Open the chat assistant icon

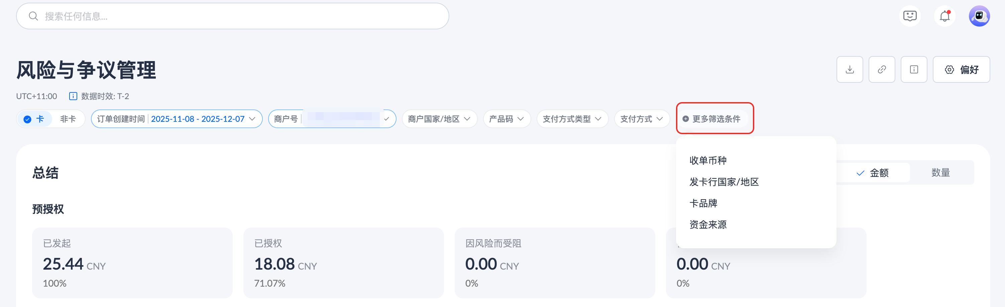tap(910, 16)
